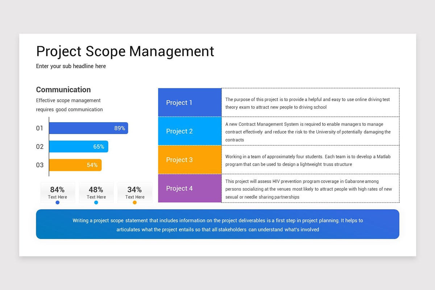Click the blue project scope statement banner
Image resolution: width=435 pixels, height=290 pixels.
pos(217,224)
